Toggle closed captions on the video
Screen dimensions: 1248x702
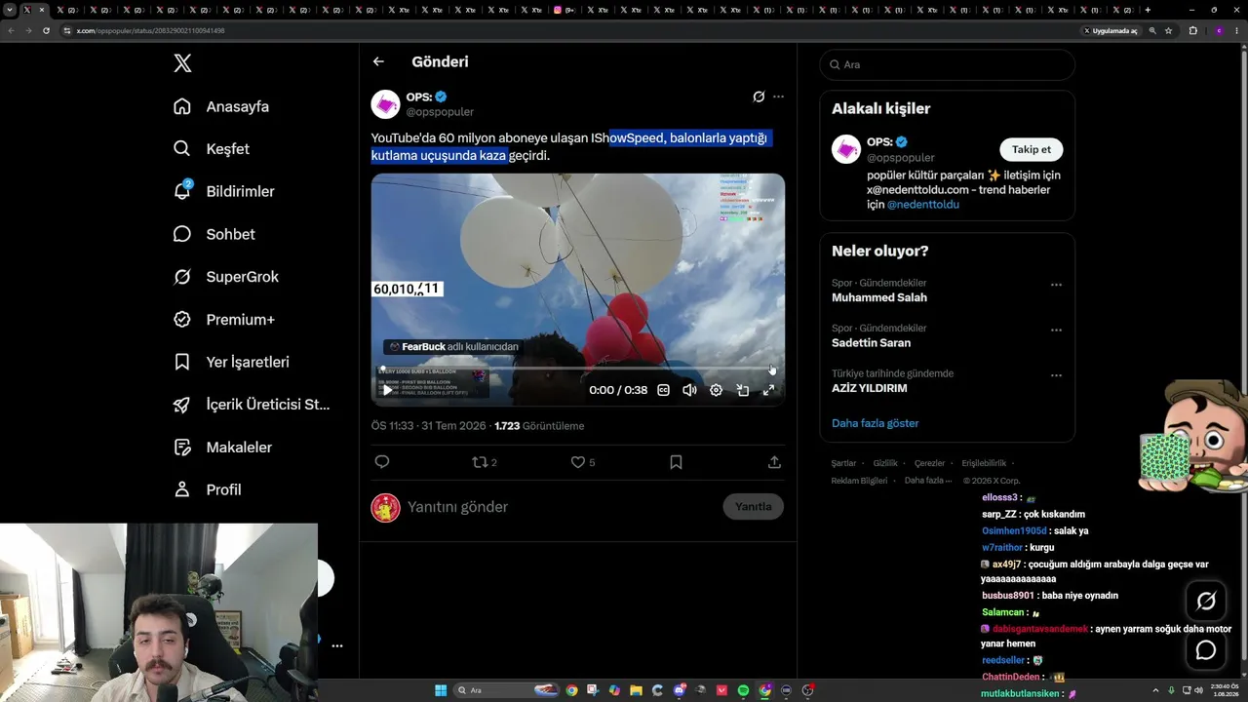point(663,390)
